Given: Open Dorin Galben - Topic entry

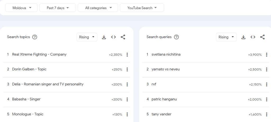Looking at the screenshot, I should coord(29,69).
